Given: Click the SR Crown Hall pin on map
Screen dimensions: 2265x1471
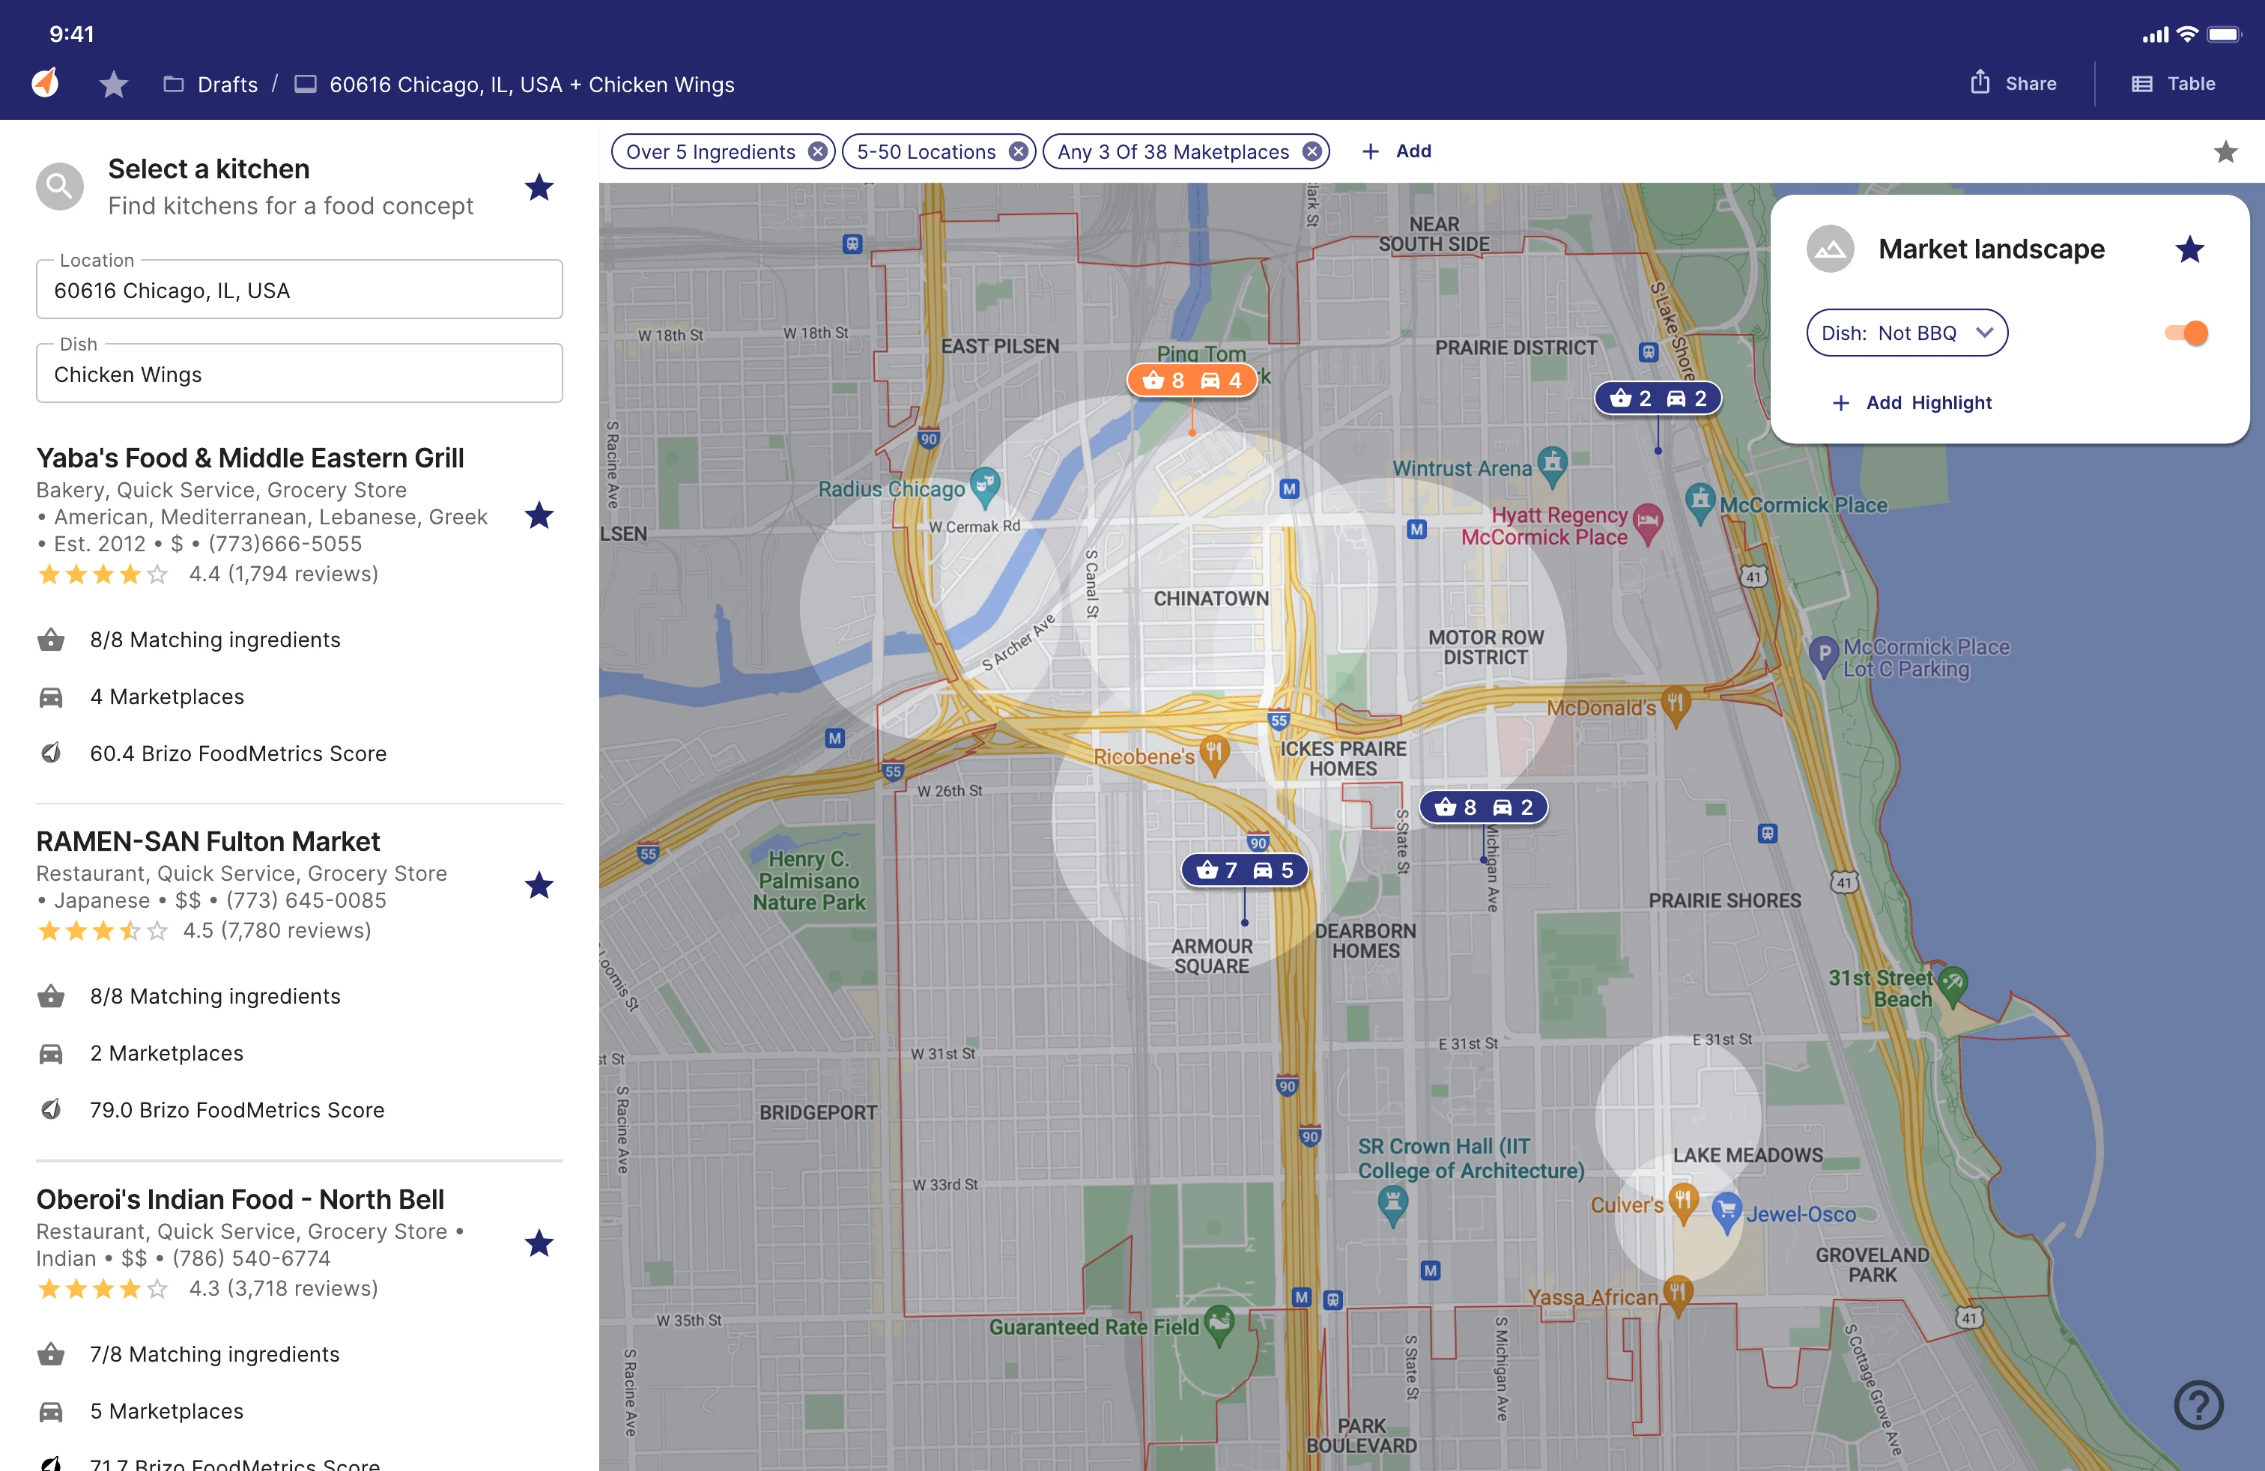Looking at the screenshot, I should (x=1392, y=1206).
